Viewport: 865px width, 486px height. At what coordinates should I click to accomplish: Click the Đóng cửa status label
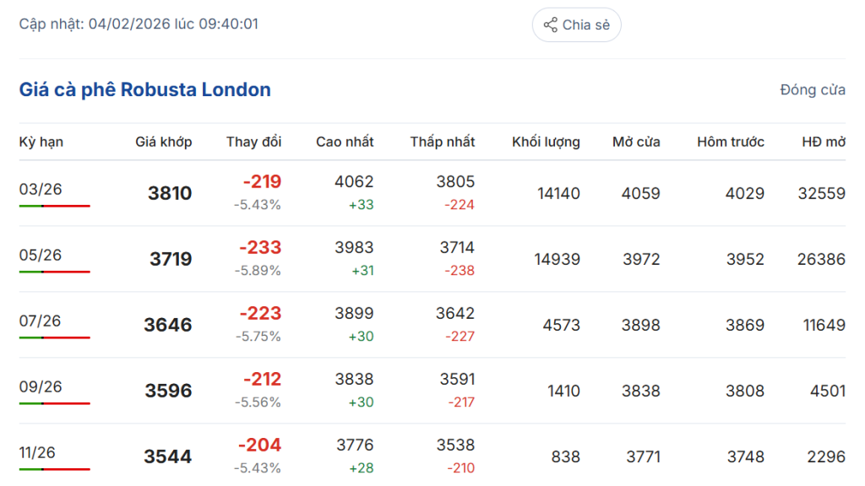pyautogui.click(x=812, y=89)
